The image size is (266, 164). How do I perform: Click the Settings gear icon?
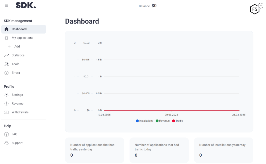[7, 95]
